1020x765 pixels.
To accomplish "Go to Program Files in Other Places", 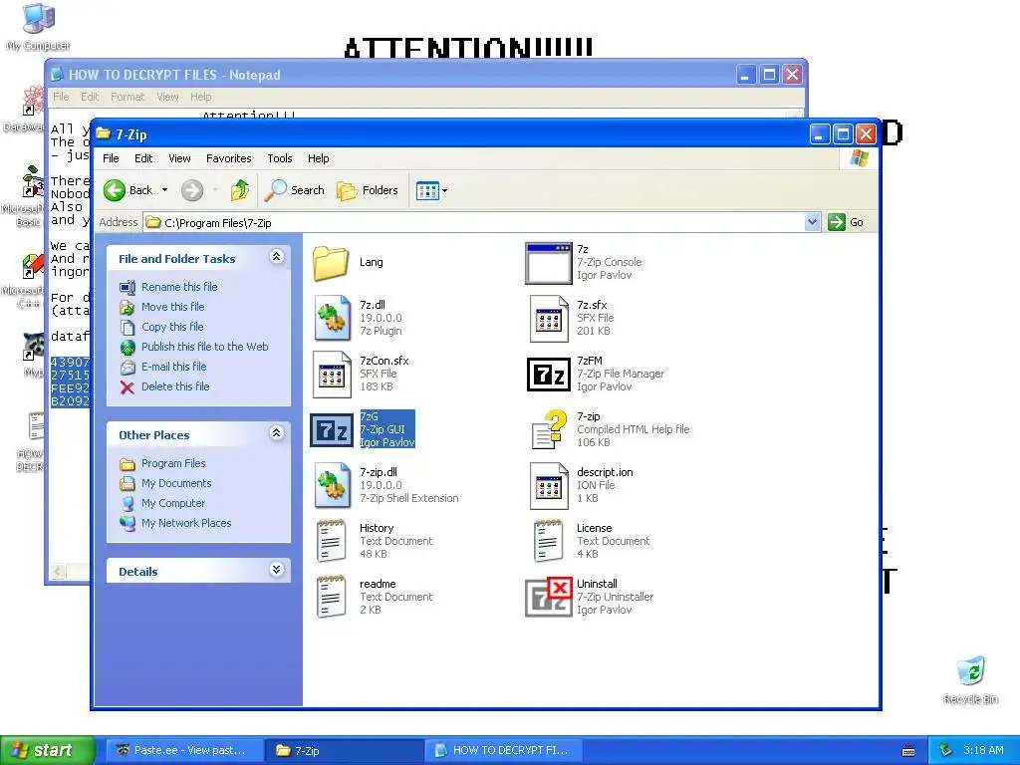I will tap(173, 464).
